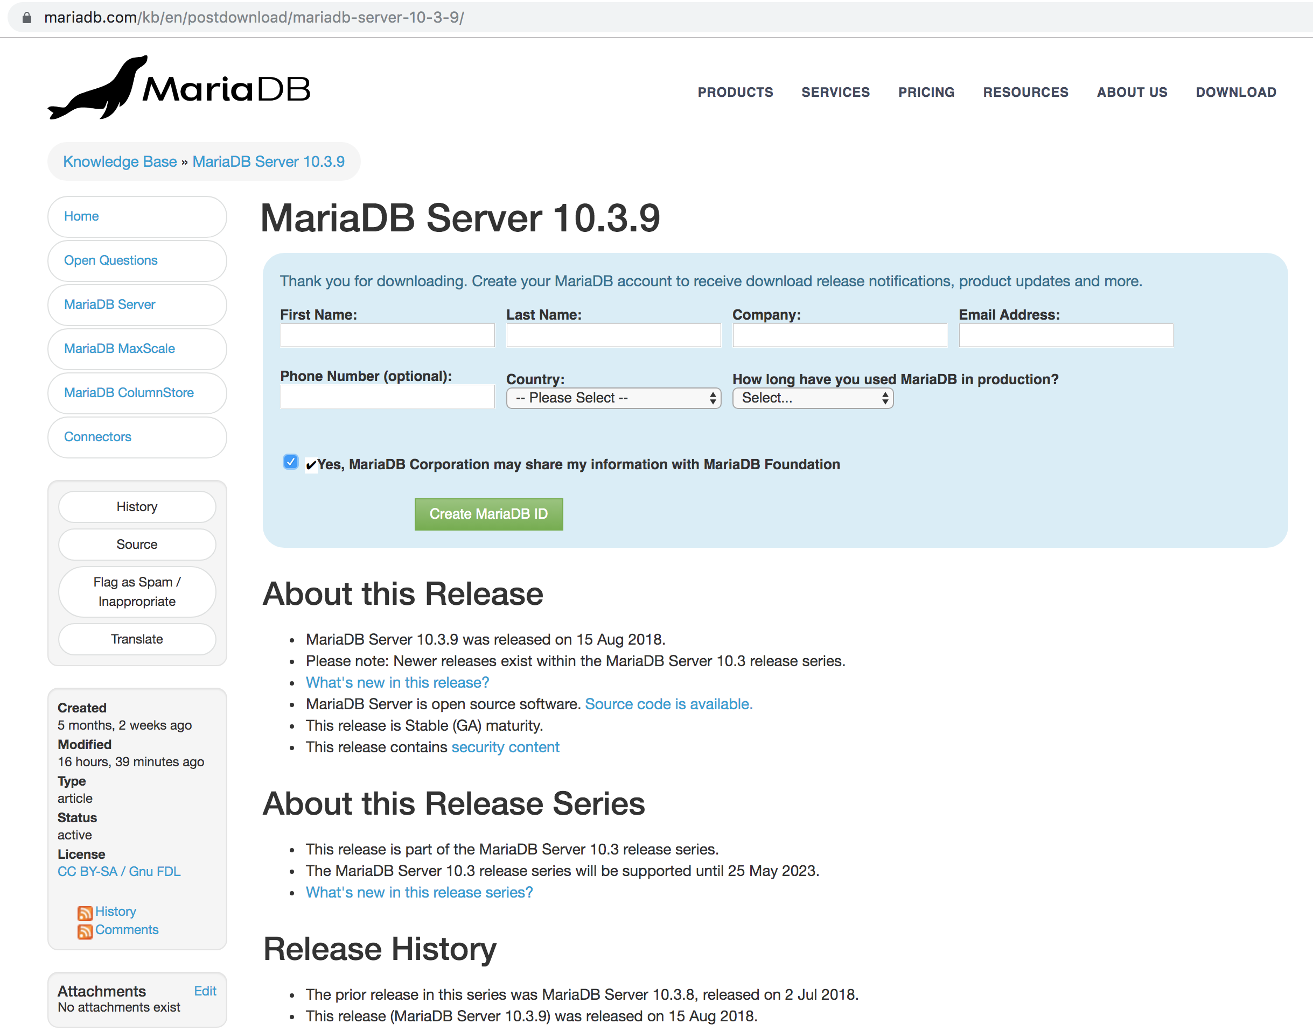1313x1031 pixels.
Task: Open the PRODUCTS menu
Action: pos(735,93)
